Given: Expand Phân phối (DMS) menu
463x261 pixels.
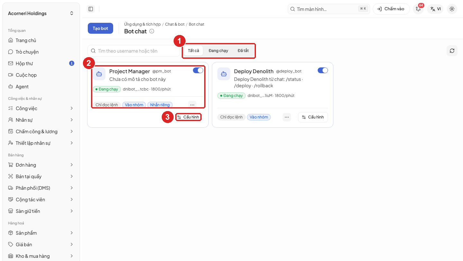Looking at the screenshot, I should coord(41,188).
